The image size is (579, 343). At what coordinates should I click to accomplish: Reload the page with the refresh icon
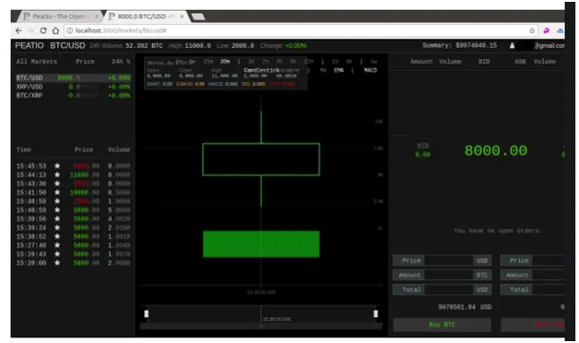point(43,30)
